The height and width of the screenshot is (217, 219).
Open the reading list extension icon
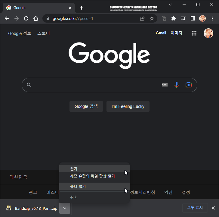pyautogui.click(x=164, y=18)
